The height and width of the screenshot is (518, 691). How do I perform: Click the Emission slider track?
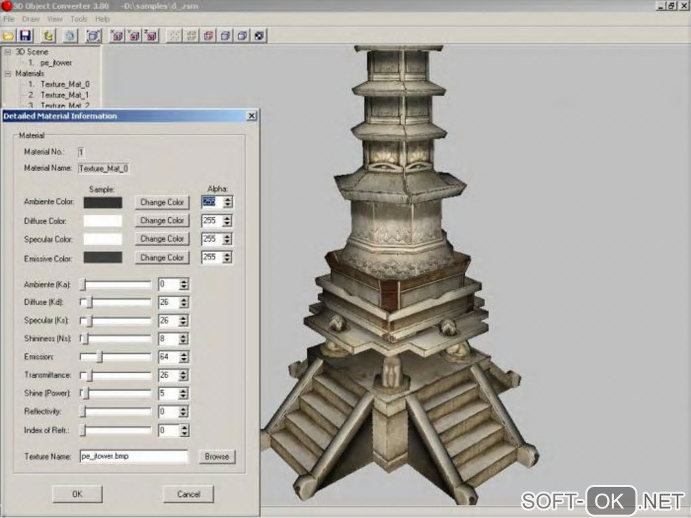(x=125, y=357)
